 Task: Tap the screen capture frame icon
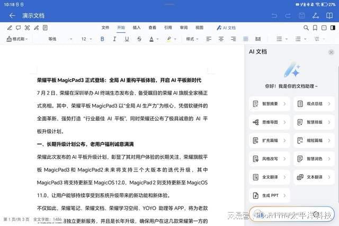27,28
